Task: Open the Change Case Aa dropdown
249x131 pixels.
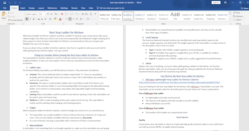Action: pyautogui.click(x=56, y=14)
